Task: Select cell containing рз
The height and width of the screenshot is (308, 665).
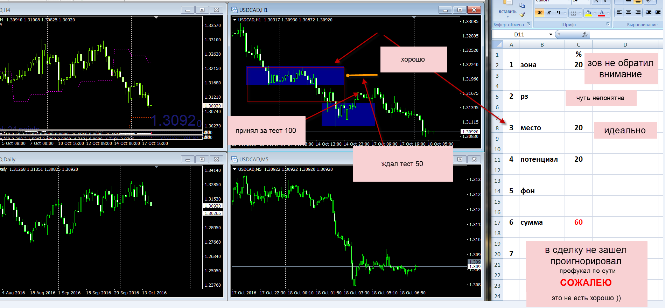Action: click(x=542, y=96)
